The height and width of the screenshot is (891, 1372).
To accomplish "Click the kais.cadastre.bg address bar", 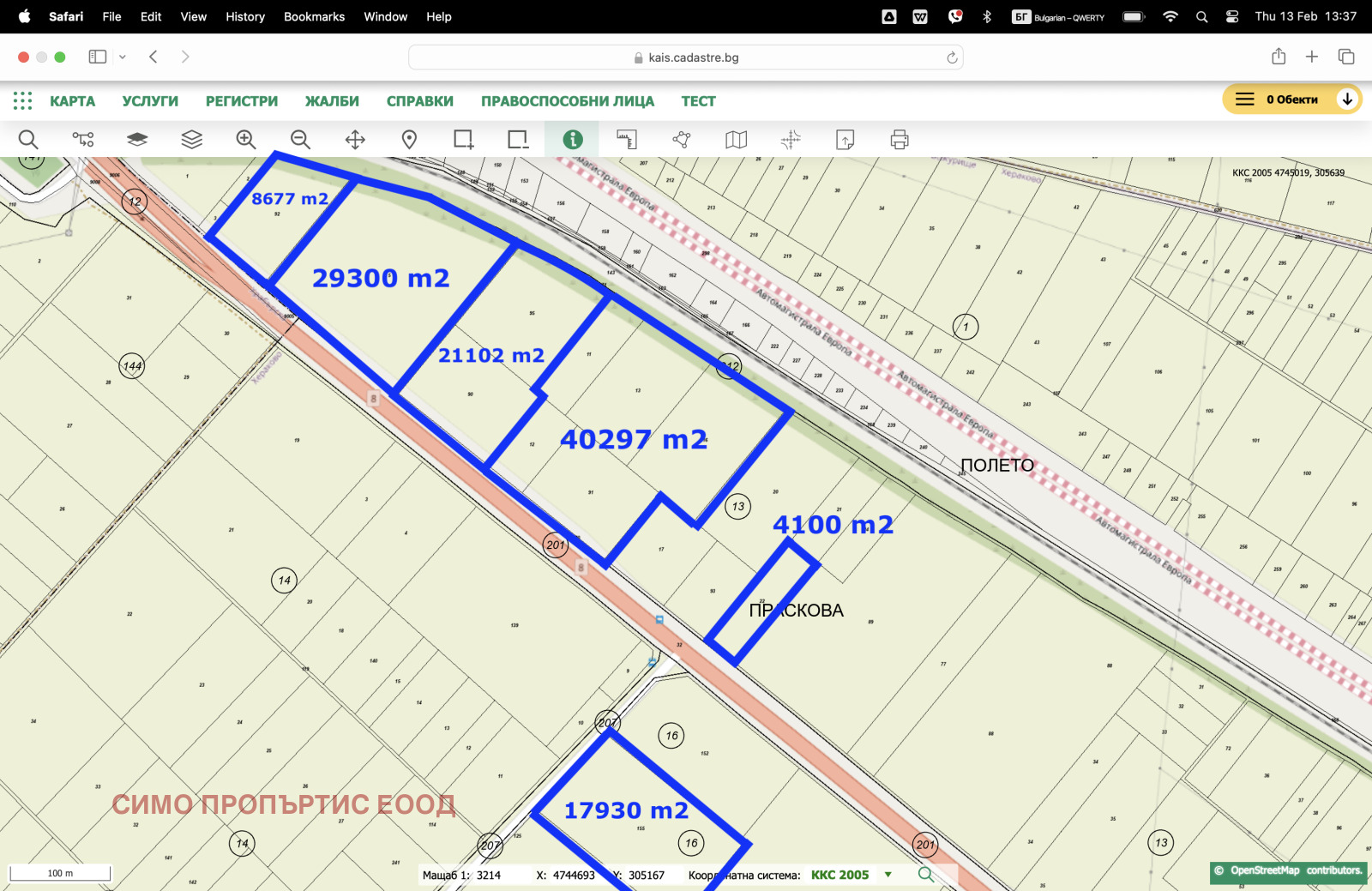I will coord(686,57).
